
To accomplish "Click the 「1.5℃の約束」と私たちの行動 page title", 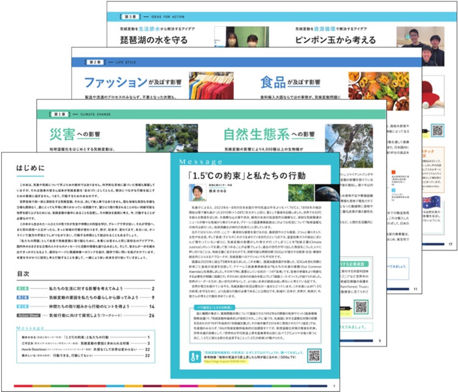I will [246, 176].
